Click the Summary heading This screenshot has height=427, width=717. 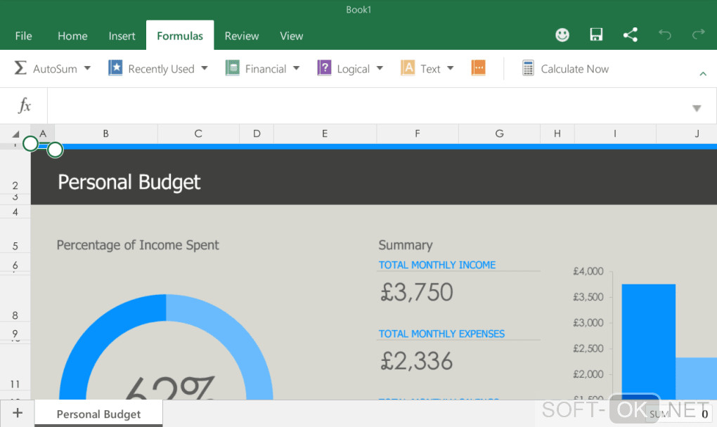coord(405,245)
